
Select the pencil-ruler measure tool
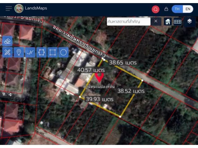pos(7,52)
